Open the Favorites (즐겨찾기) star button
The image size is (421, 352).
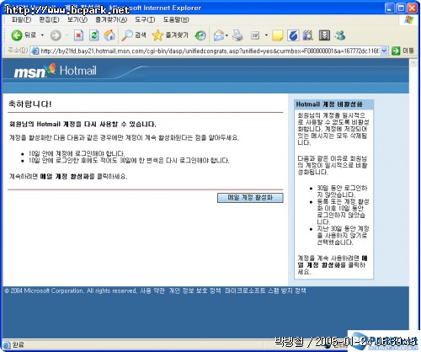pos(170,35)
